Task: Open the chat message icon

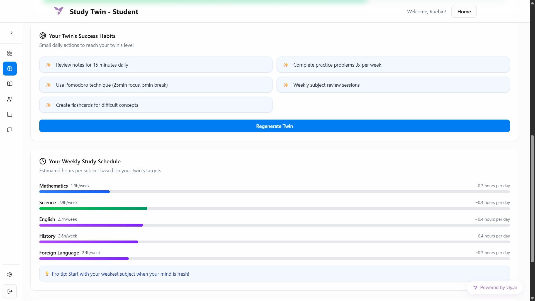Action: coord(10,130)
